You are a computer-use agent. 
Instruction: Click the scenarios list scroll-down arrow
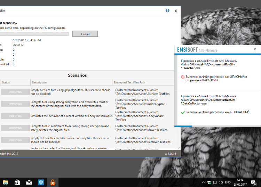(179, 148)
